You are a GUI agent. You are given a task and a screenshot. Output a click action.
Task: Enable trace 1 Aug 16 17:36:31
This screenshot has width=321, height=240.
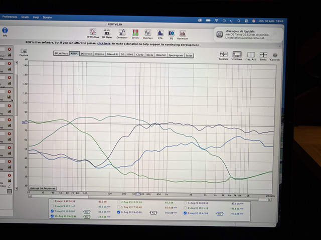click(52, 201)
